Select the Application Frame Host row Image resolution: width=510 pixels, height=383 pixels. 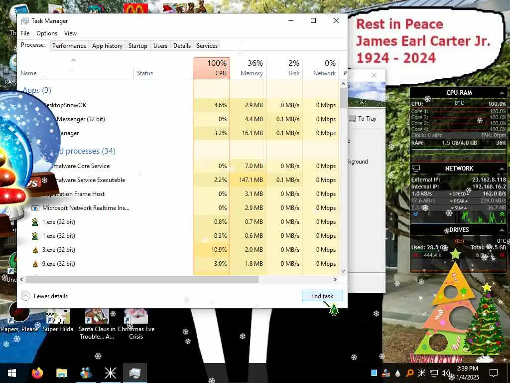point(178,194)
